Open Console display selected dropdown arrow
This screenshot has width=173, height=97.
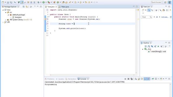(x=158, y=79)
